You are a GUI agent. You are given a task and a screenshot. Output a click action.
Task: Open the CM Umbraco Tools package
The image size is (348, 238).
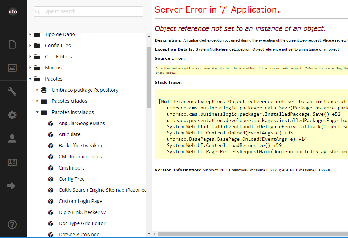(80, 157)
